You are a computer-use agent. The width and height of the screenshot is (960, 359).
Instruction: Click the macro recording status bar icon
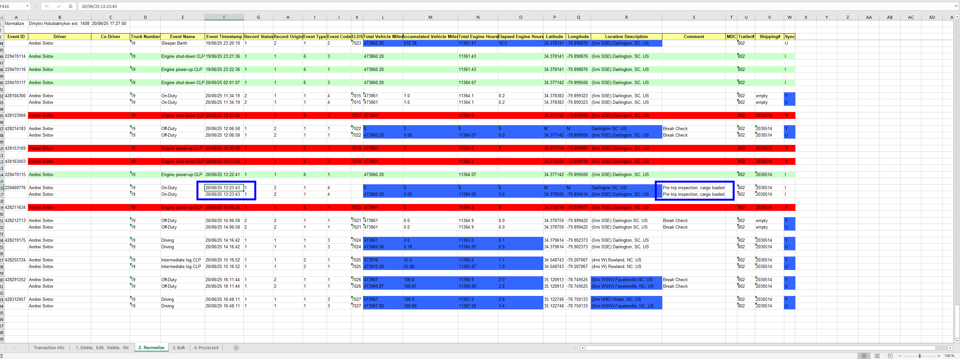pos(2,356)
